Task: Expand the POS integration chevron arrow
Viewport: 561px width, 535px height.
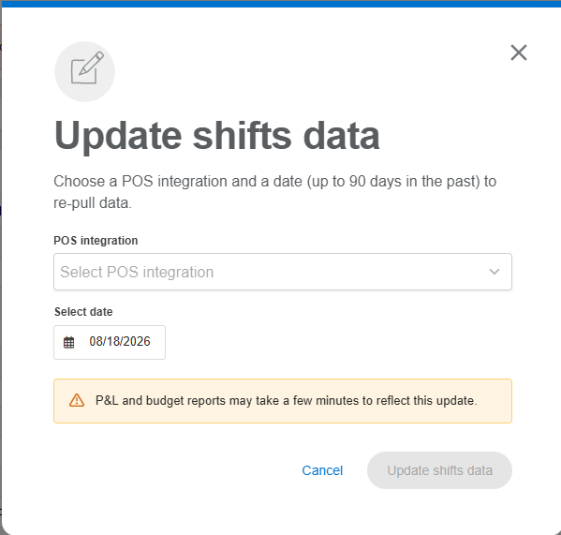Action: point(495,272)
